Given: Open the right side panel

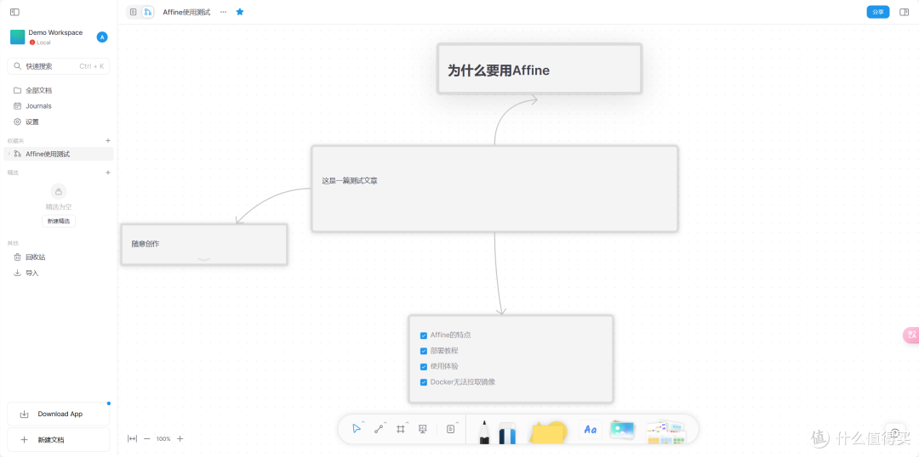Looking at the screenshot, I should 904,12.
